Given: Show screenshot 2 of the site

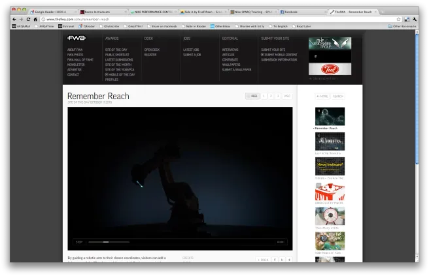Looking at the screenshot, I should pos(271,96).
